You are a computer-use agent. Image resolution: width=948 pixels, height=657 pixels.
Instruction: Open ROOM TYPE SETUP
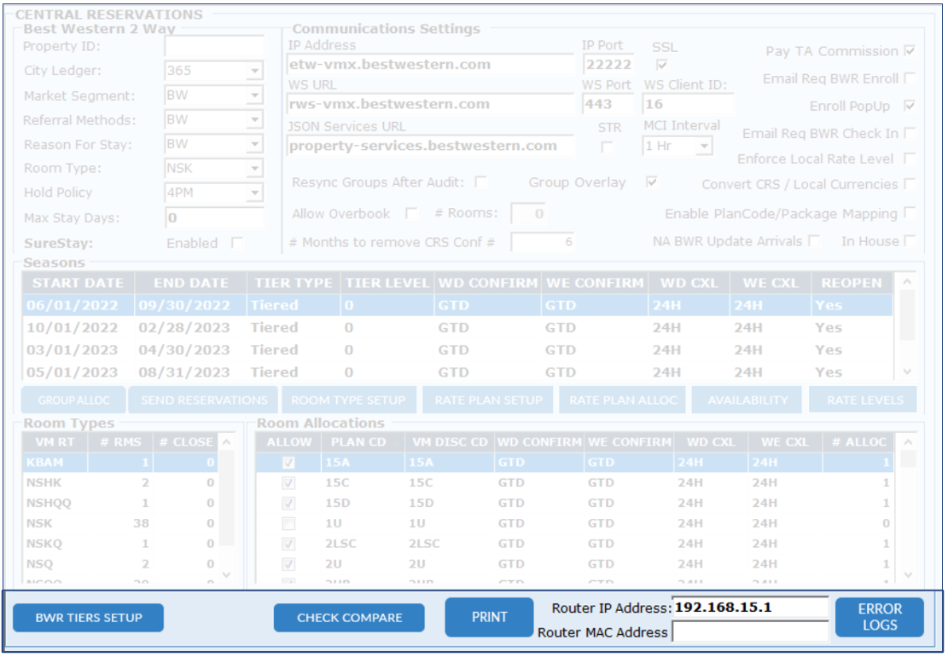pos(348,400)
